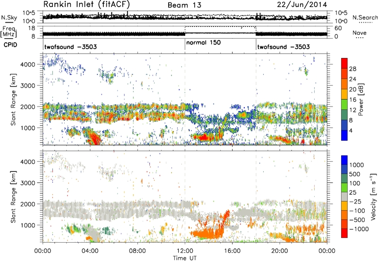Pick the red bottom segment of velocity colorbar
This screenshot has height=261, width=378.
point(344,233)
